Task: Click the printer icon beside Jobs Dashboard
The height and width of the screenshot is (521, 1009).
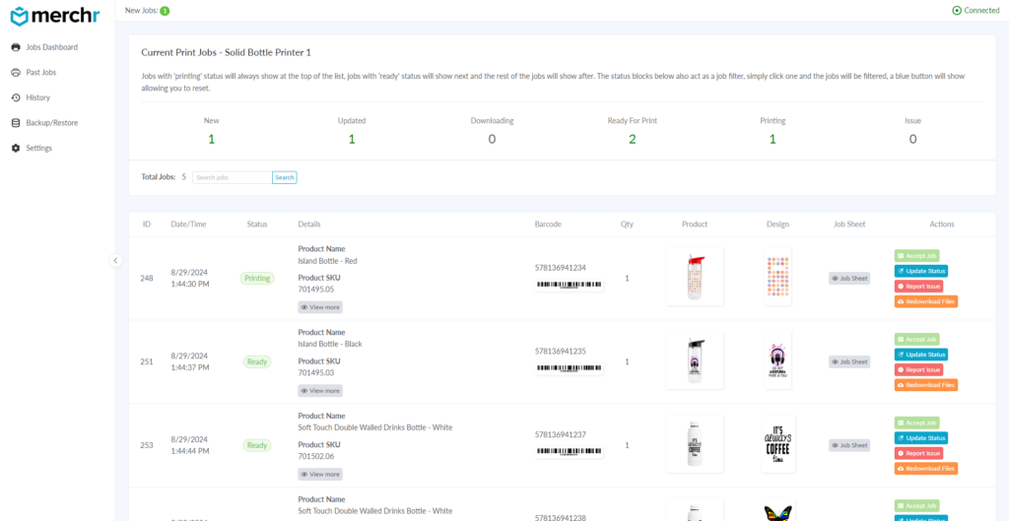Action: tap(16, 47)
